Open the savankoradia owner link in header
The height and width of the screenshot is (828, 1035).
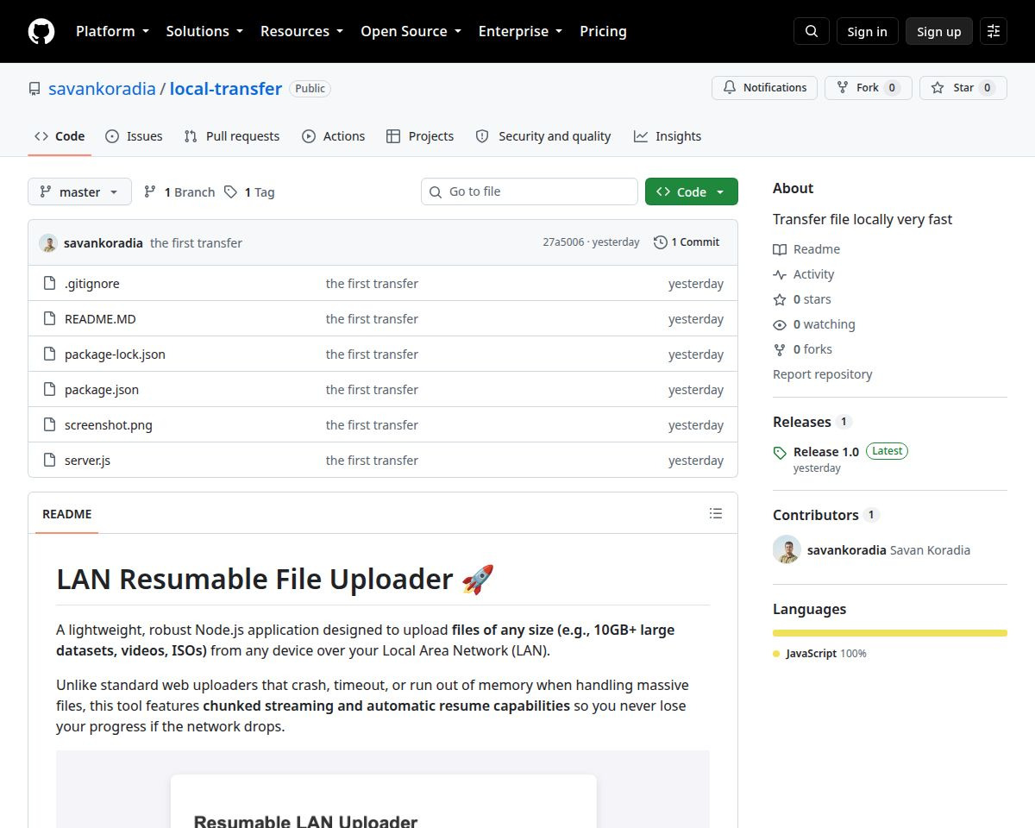(102, 89)
